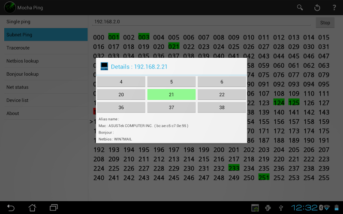This screenshot has width=343, height=214.
Task: Open Bonjour lookup in sidebar
Action: pyautogui.click(x=46, y=74)
